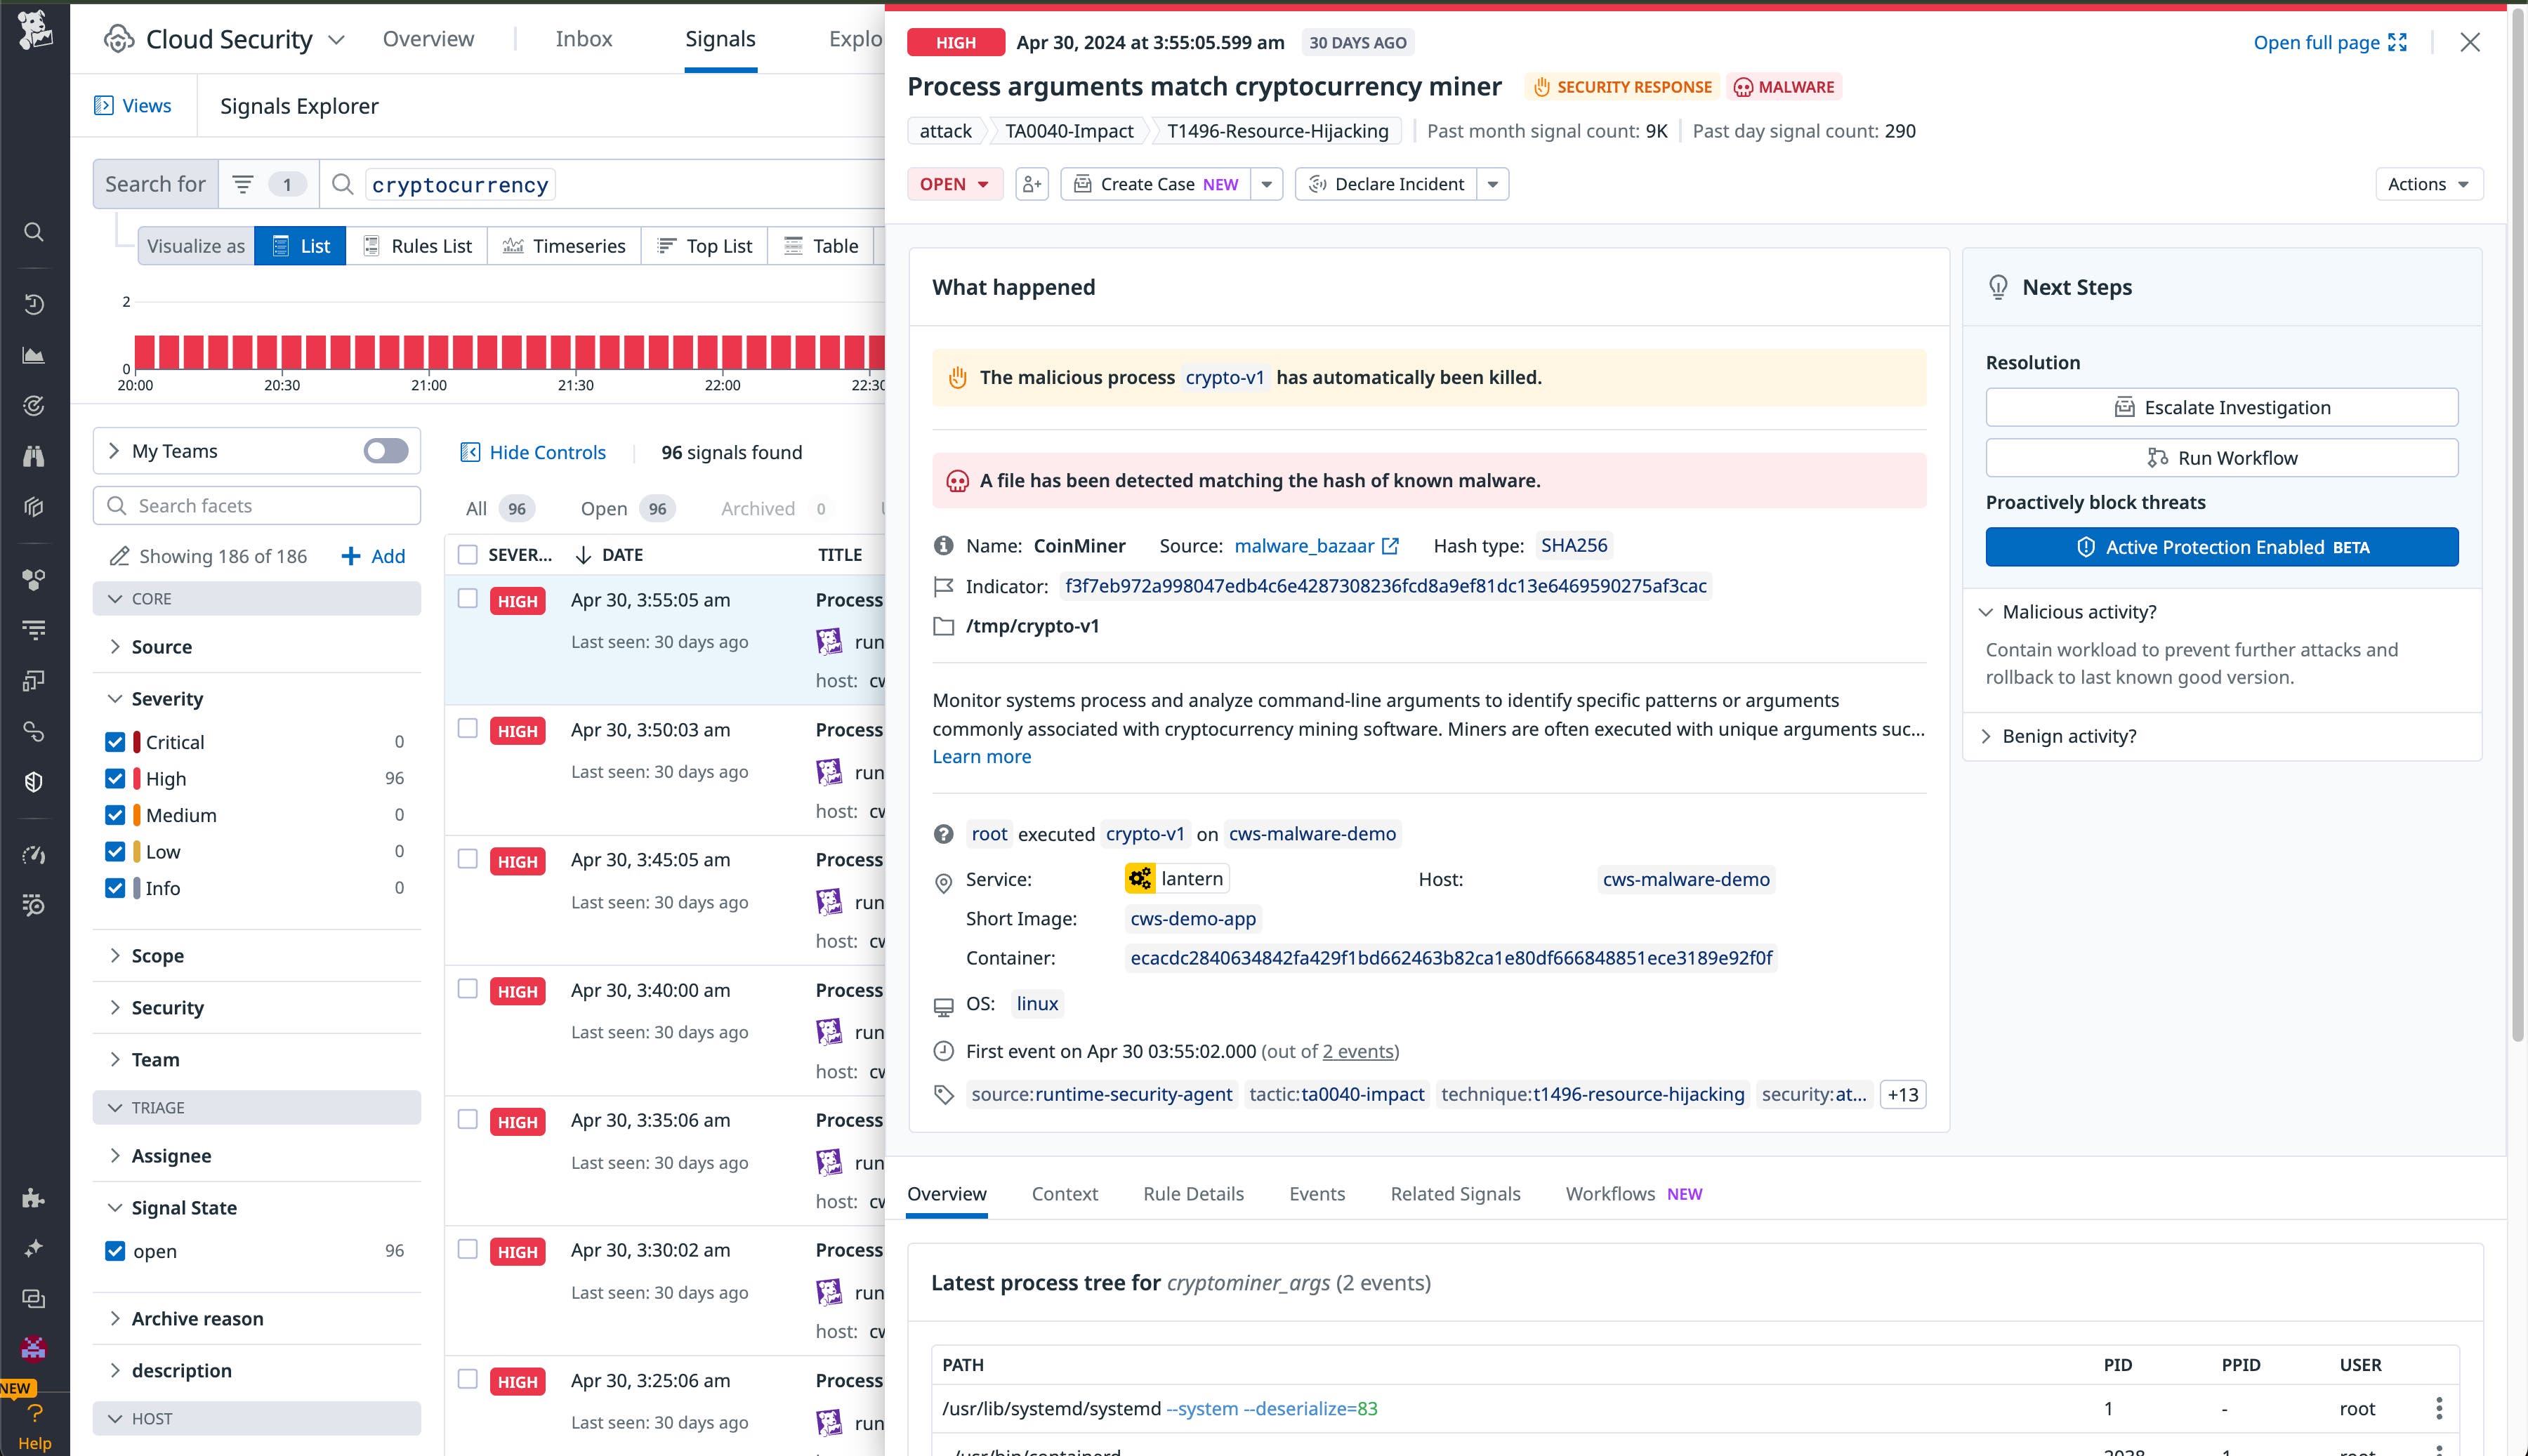Switch to the Related Signals tab
The image size is (2528, 1456).
click(1455, 1193)
